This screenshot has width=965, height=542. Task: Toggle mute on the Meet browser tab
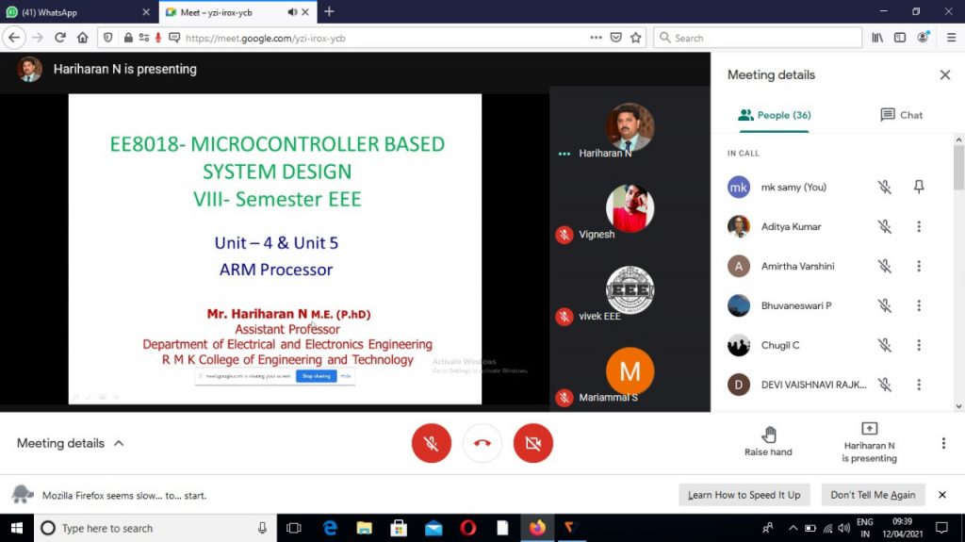[292, 12]
